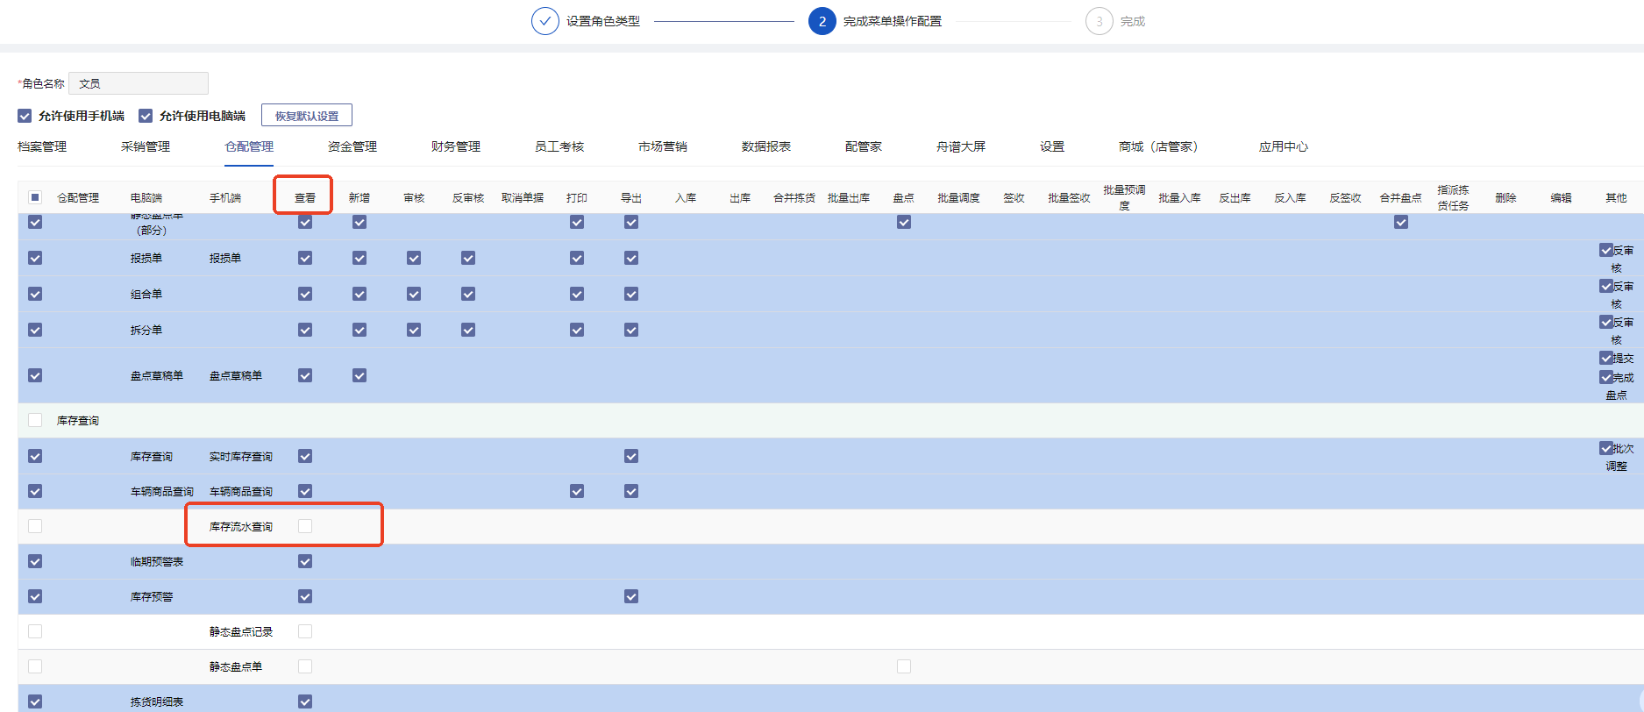Click the step 2 numbered circle icon
This screenshot has height=712, width=1644.
pos(822,21)
